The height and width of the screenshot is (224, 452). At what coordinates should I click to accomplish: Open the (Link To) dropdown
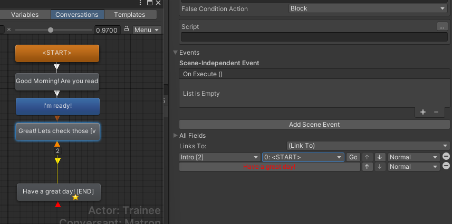367,146
